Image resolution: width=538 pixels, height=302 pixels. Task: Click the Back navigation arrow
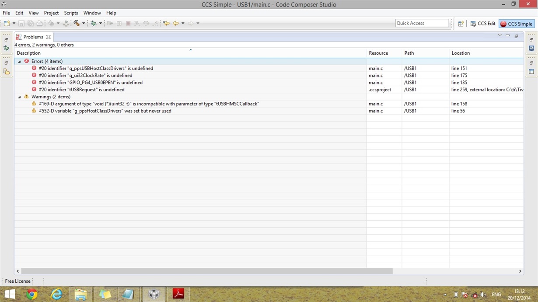point(176,23)
